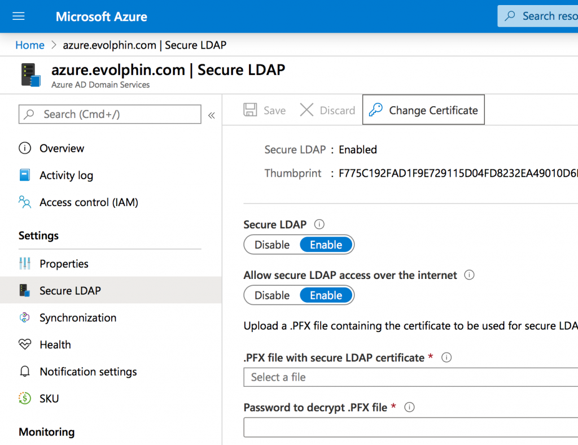Click the Secure LDAP server icon in sidebar
The image size is (578, 445).
coord(25,290)
